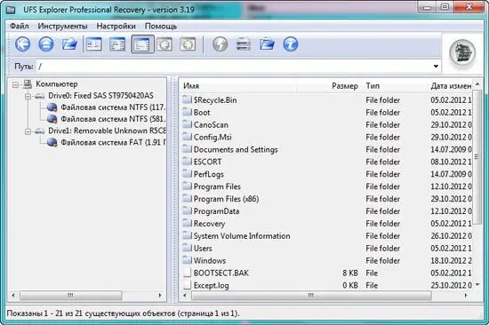Click the second greyed-out refresh page icon
Viewport: 489px width, 325px height.
click(x=188, y=44)
